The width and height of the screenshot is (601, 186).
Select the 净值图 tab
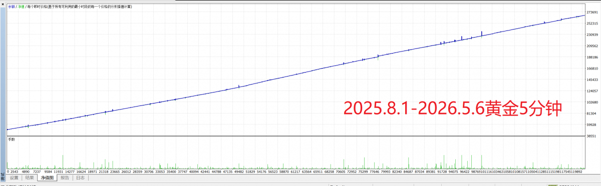(48, 177)
